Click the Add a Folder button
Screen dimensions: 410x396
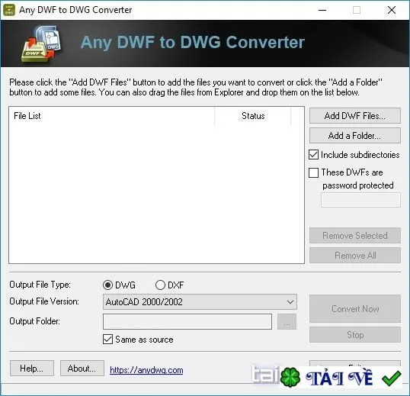click(355, 136)
